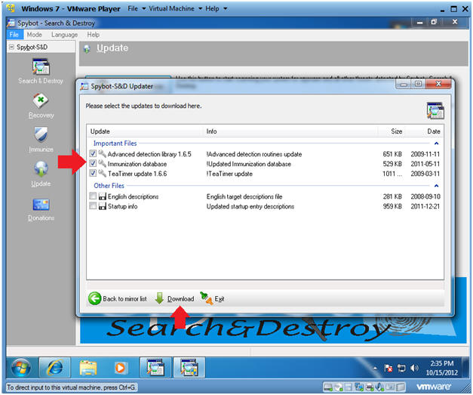
Task: Open the Spybot Help menu
Action: [x=94, y=35]
